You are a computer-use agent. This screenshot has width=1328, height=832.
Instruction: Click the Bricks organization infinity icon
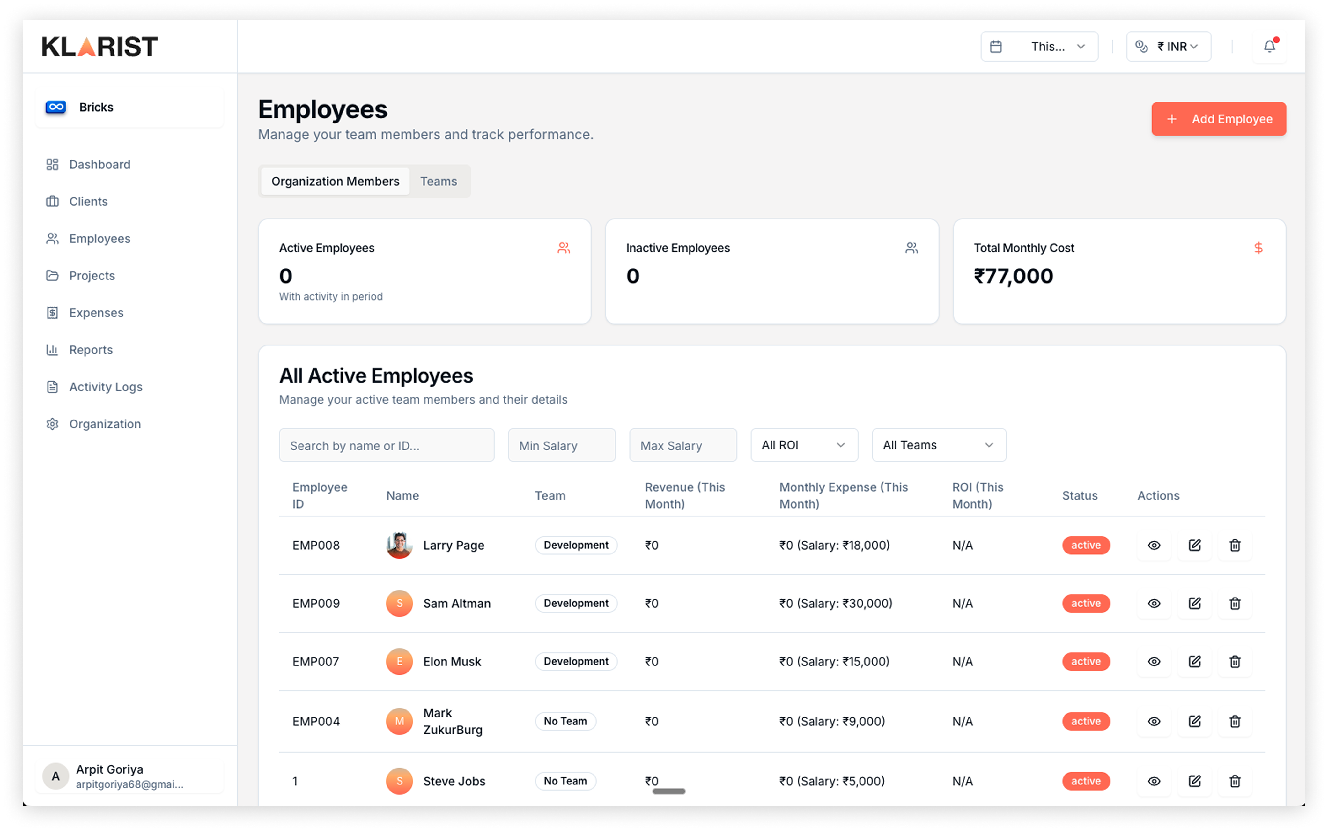pyautogui.click(x=55, y=107)
